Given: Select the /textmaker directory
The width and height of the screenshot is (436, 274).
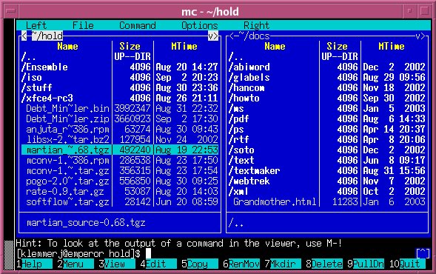Looking at the screenshot, I should coord(327,170).
